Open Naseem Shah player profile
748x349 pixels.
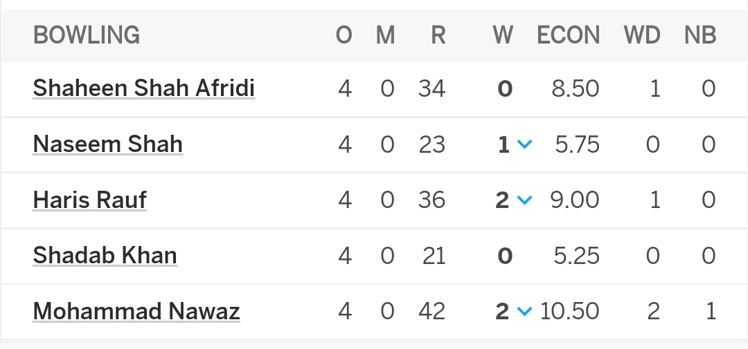point(107,144)
